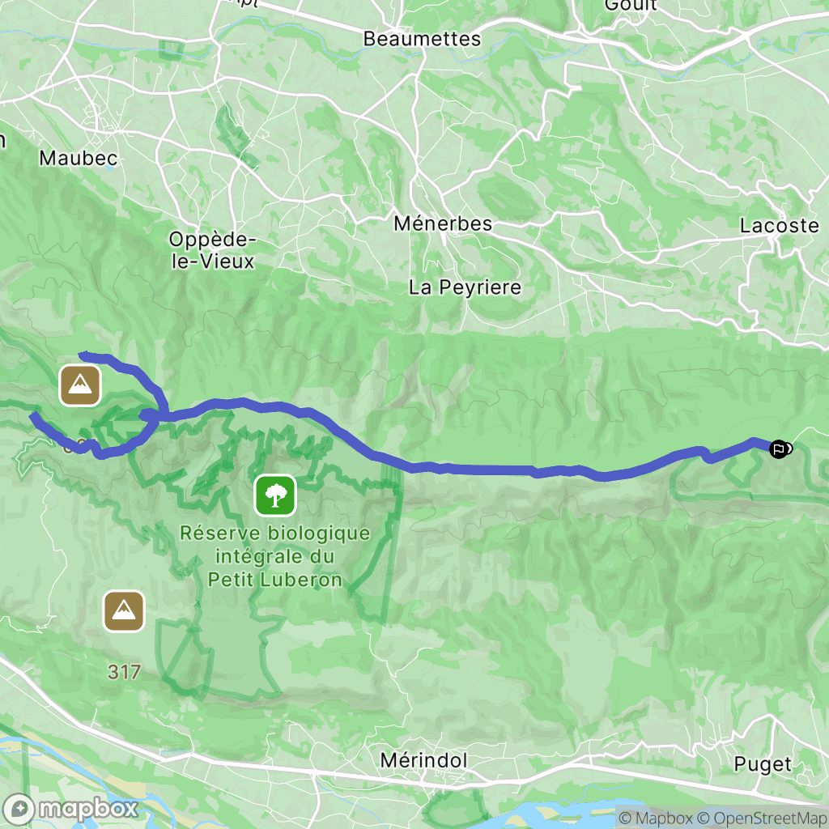Image resolution: width=829 pixels, height=829 pixels.
Task: Open the © OpenStreetMap attribution link
Action: [x=762, y=818]
